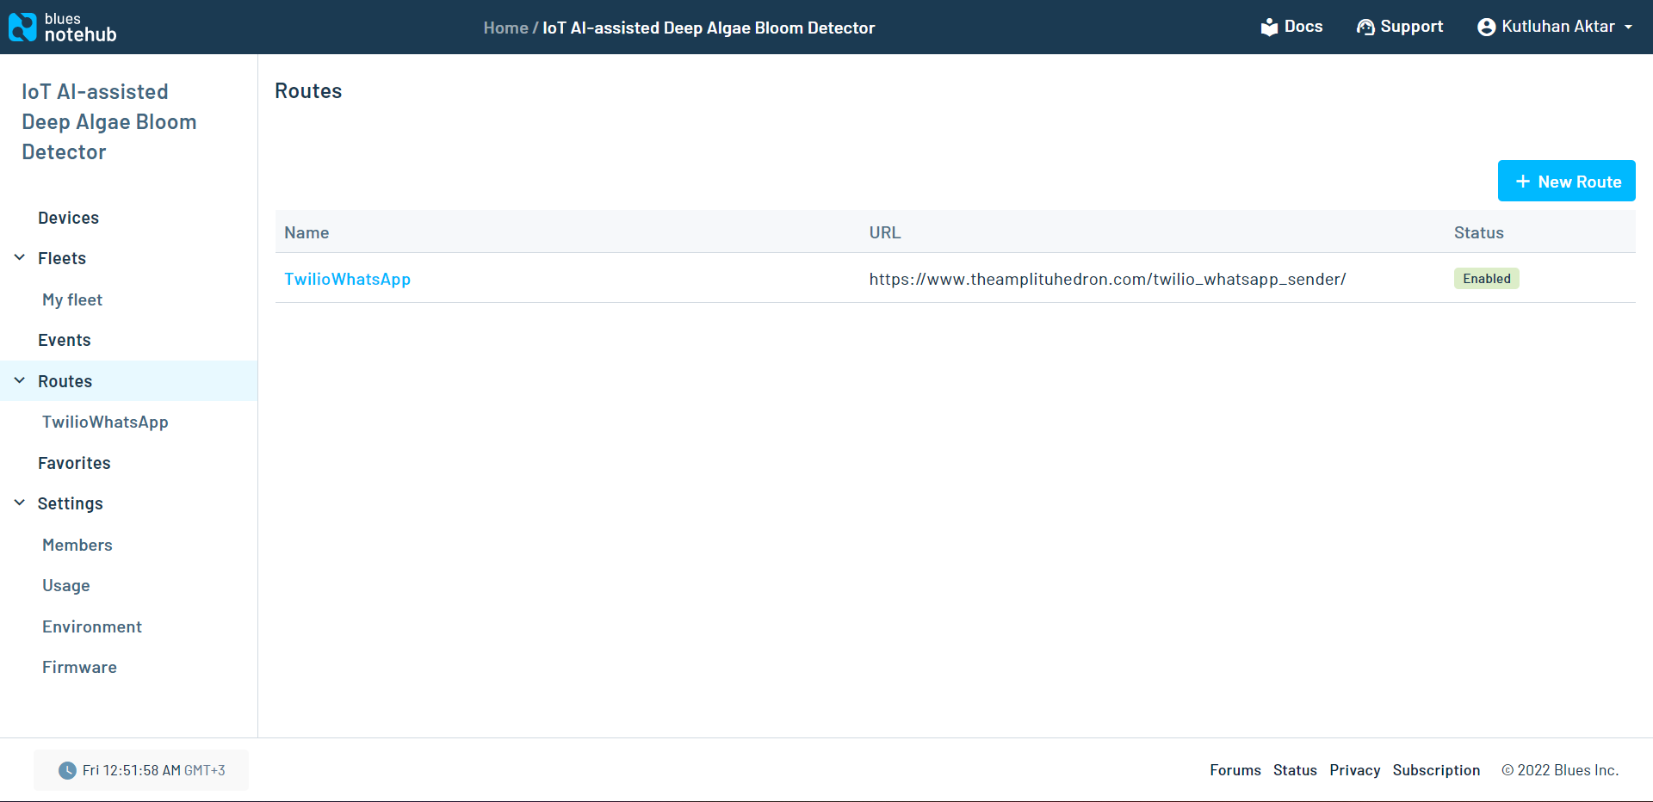Collapse the Settings section chevron

click(x=20, y=503)
